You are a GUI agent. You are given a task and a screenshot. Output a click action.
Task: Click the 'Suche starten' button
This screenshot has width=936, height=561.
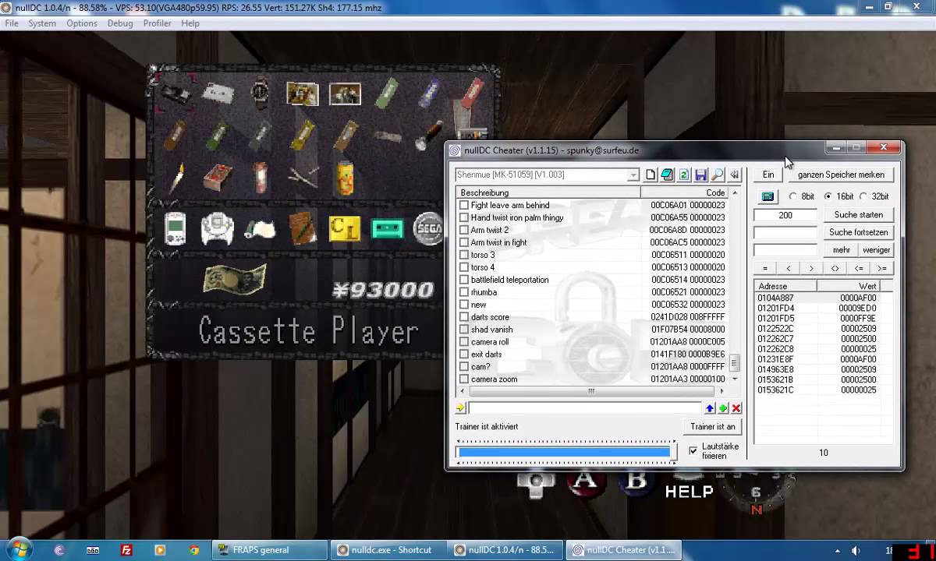pyautogui.click(x=859, y=215)
